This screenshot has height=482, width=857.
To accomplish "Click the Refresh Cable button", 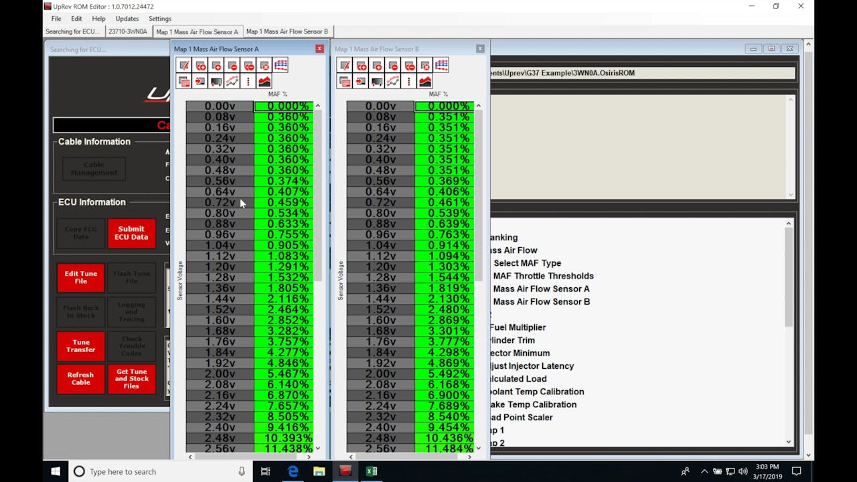I will point(80,379).
